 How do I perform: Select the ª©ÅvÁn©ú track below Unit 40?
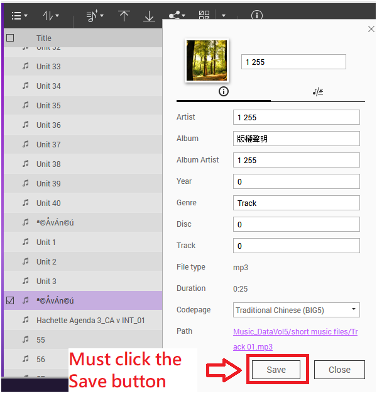[x=83, y=222]
